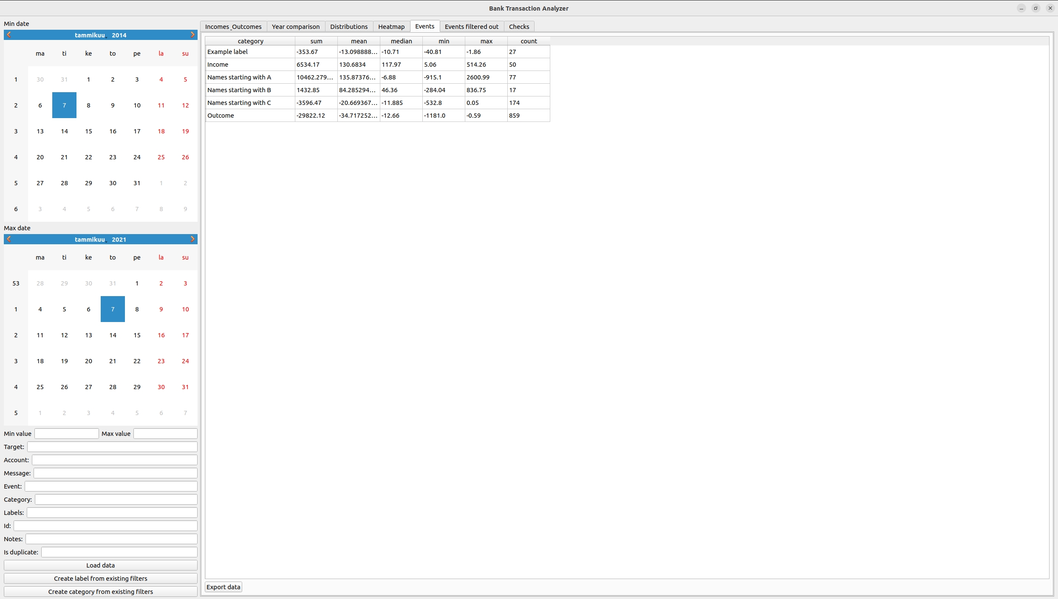Click the Export data button
The width and height of the screenshot is (1058, 599).
223,587
